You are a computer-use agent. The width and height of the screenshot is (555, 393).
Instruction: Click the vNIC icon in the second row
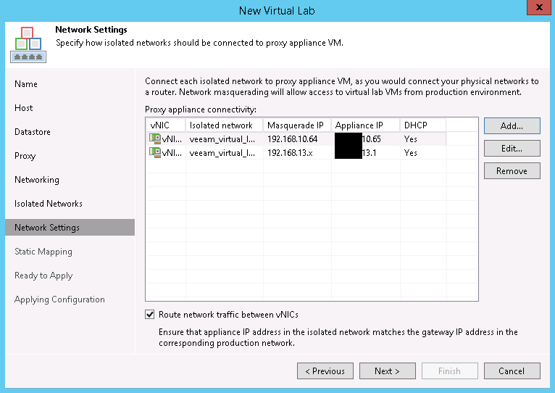154,152
